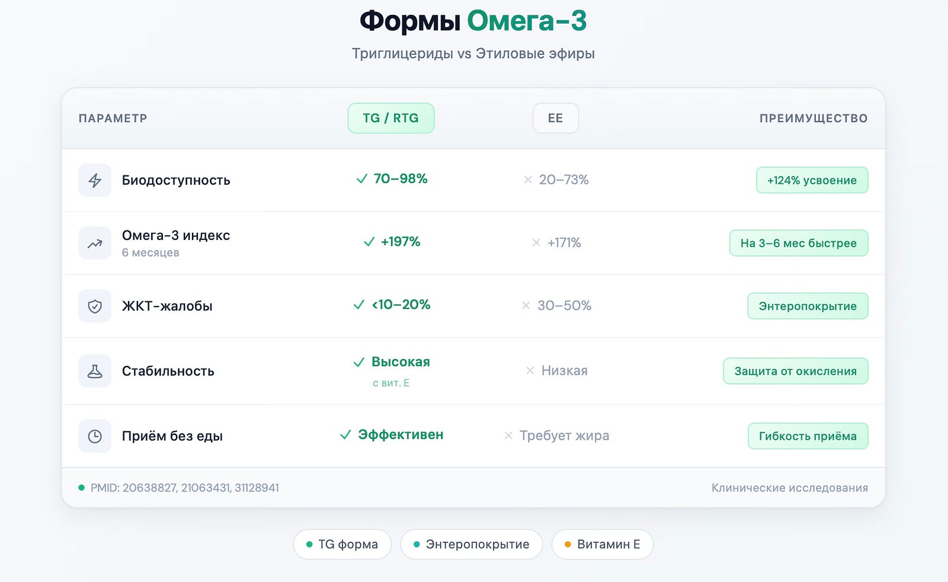The height and width of the screenshot is (582, 948).
Task: Select the TG / RTG column pill
Action: (391, 118)
